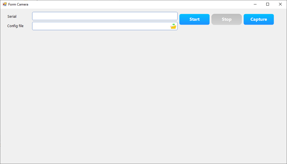Click the blank area directly beneath the Stop button
The height and width of the screenshot is (164, 287).
point(226,33)
